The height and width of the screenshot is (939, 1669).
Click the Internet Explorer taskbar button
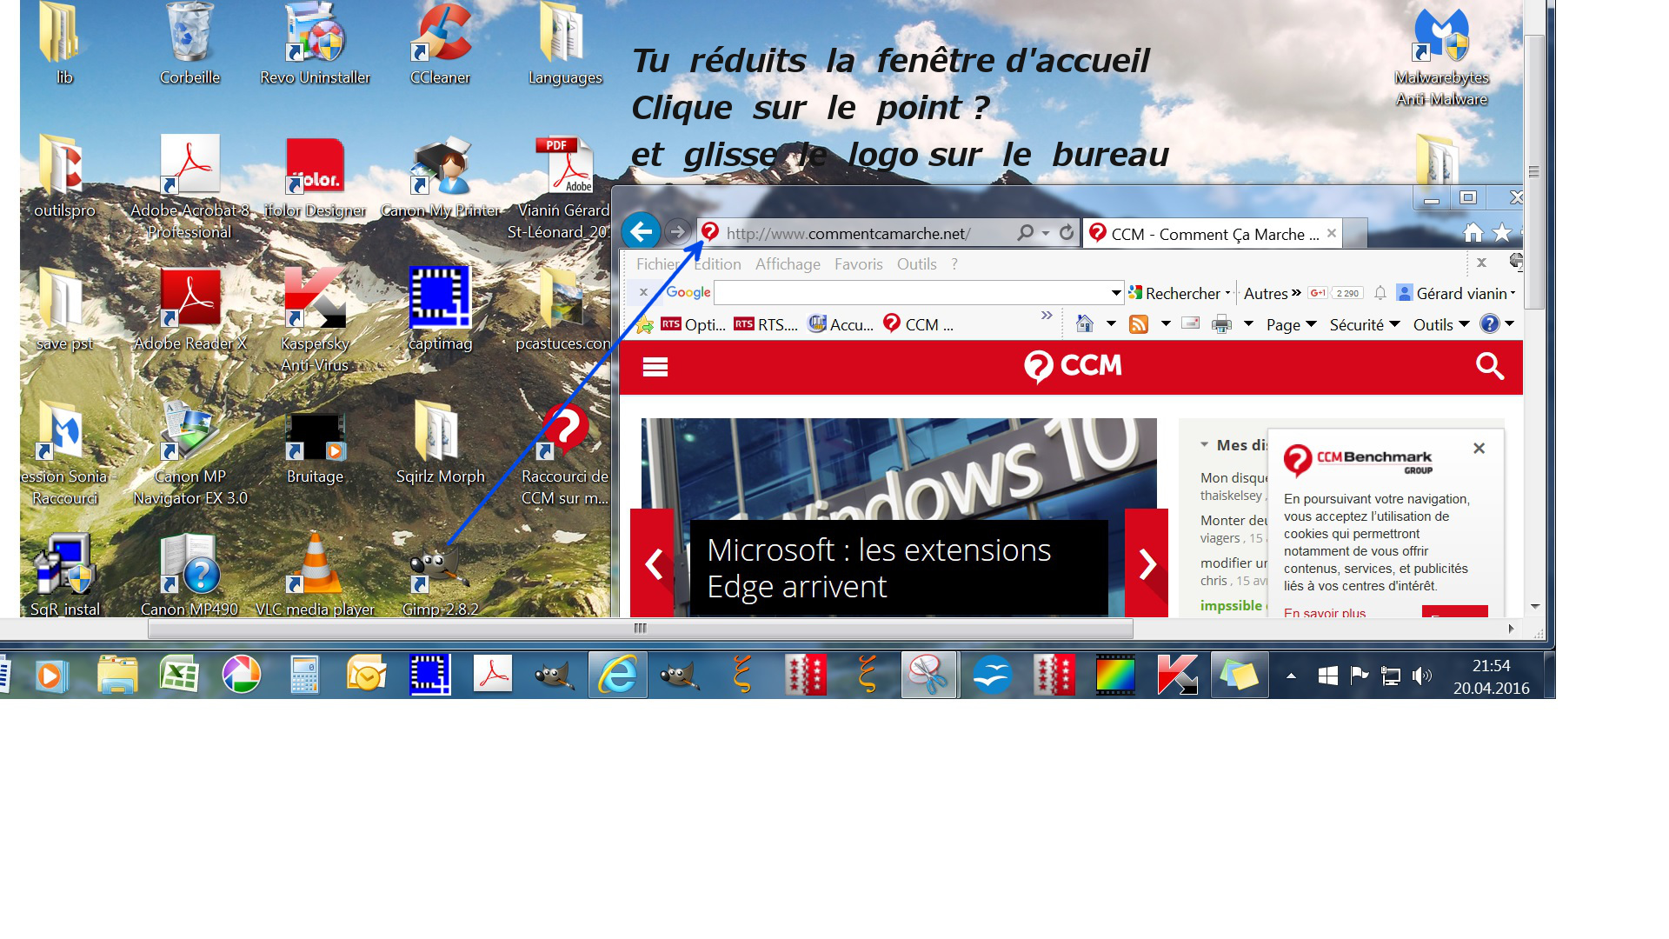pos(618,675)
